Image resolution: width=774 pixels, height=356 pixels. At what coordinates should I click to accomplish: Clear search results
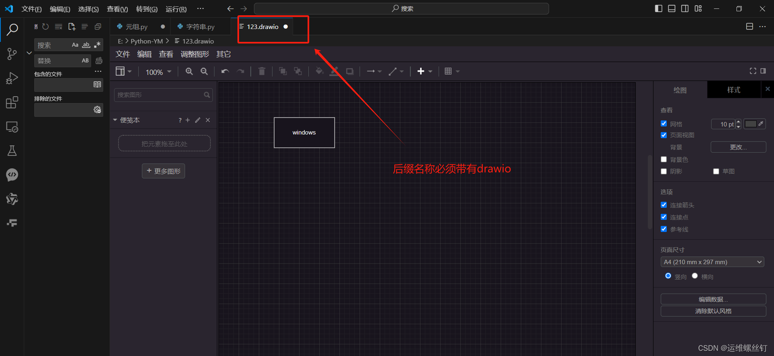pyautogui.click(x=58, y=27)
